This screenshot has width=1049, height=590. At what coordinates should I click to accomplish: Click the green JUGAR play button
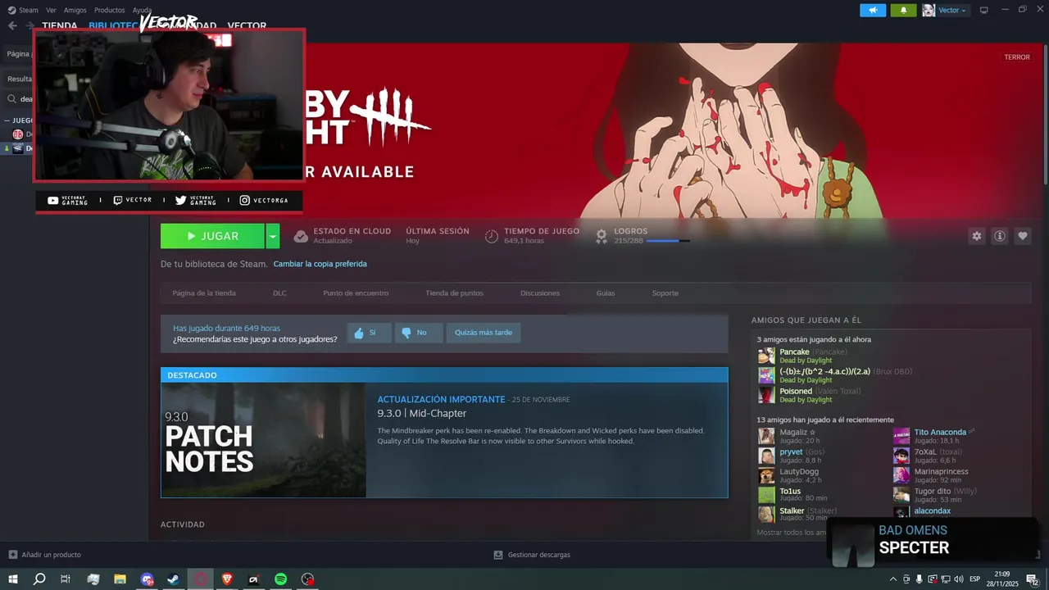tap(212, 236)
